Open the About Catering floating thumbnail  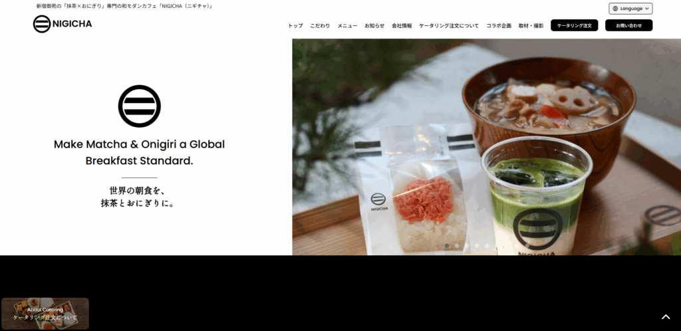[x=45, y=313]
